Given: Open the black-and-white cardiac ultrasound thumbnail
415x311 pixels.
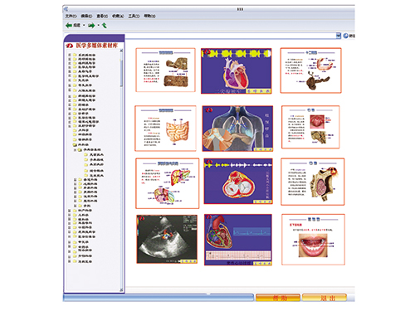Looking at the screenshot, I should [167, 239].
